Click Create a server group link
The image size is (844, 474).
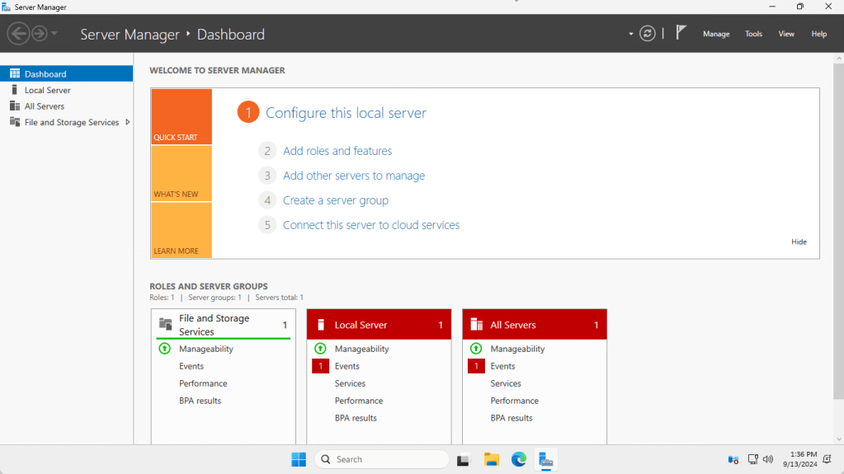pos(335,200)
